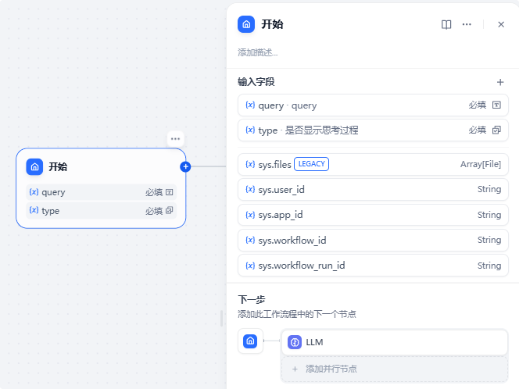Click the variable icon beside sys.app_id
This screenshot has width=519, height=389.
tap(250, 215)
